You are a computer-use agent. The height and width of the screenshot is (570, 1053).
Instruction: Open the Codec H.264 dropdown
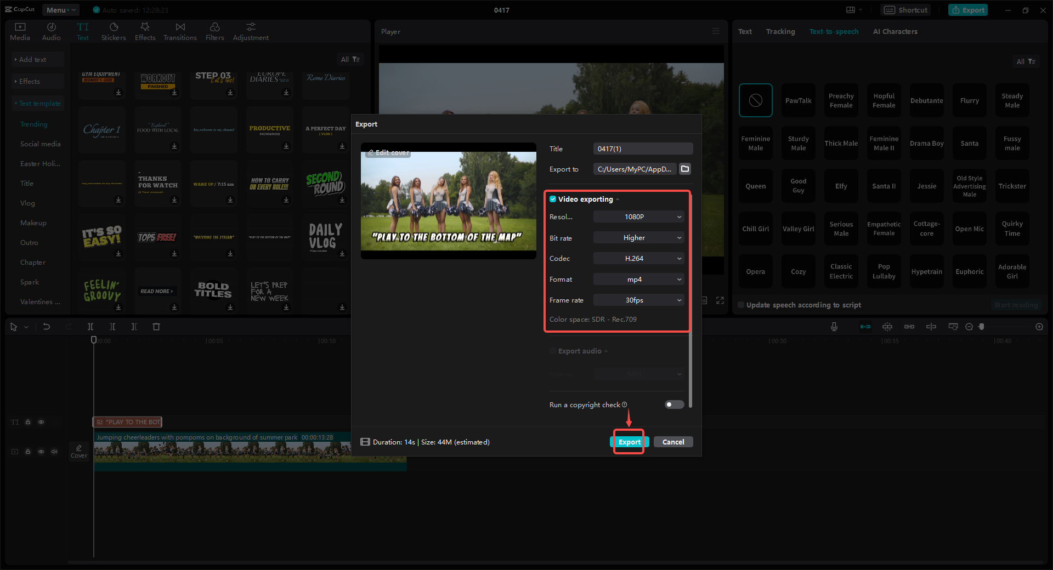[x=639, y=258]
